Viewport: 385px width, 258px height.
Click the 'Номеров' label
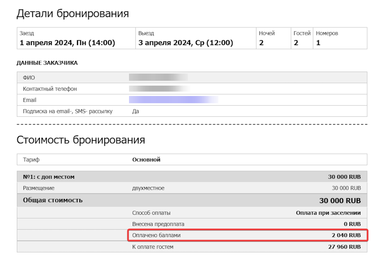pyautogui.click(x=327, y=33)
